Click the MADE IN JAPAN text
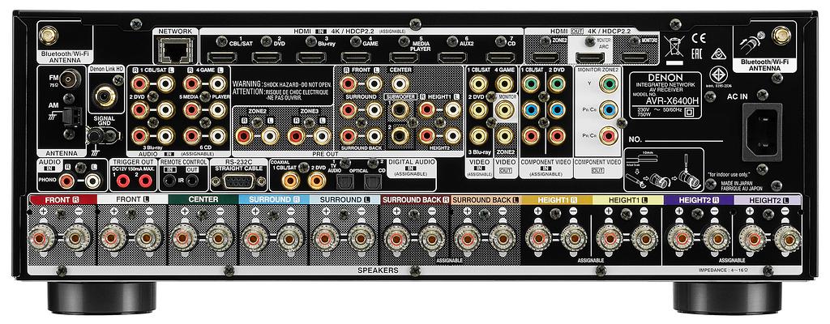 tap(736, 181)
